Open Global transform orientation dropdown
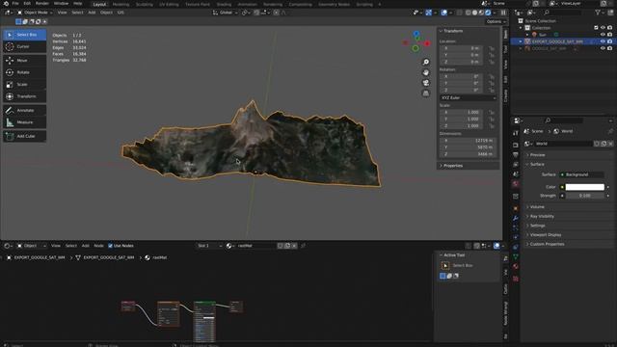The width and height of the screenshot is (617, 347). (x=226, y=13)
